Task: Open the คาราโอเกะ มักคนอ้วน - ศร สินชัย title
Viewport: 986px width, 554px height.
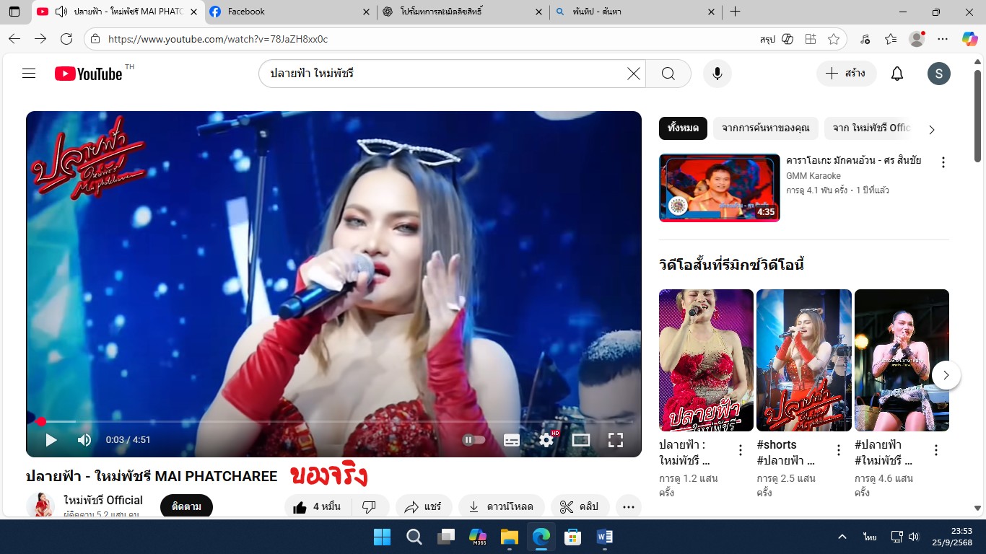Action: click(853, 161)
